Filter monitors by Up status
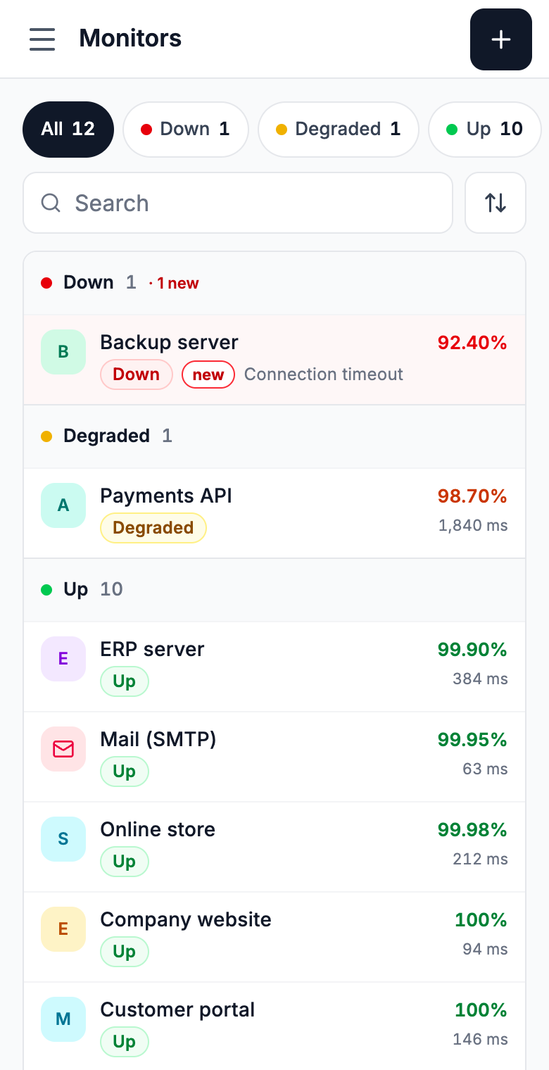This screenshot has width=549, height=1070. pos(485,129)
